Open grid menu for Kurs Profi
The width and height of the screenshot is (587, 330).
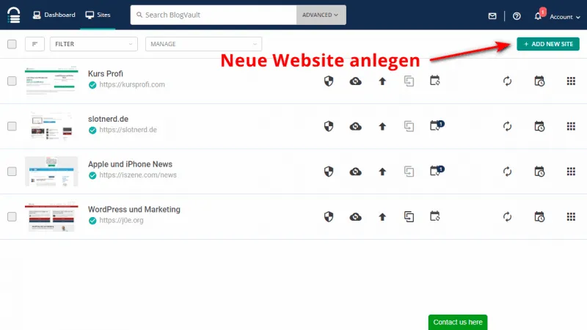[x=571, y=81]
